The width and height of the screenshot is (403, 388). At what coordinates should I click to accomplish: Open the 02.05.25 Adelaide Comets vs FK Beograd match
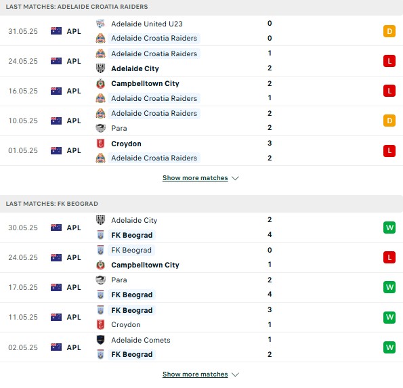[202, 347]
